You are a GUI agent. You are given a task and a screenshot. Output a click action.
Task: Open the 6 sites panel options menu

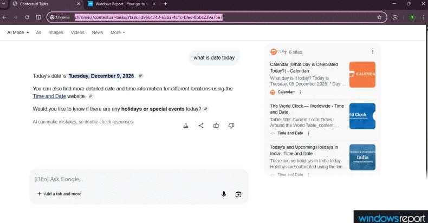(x=372, y=52)
